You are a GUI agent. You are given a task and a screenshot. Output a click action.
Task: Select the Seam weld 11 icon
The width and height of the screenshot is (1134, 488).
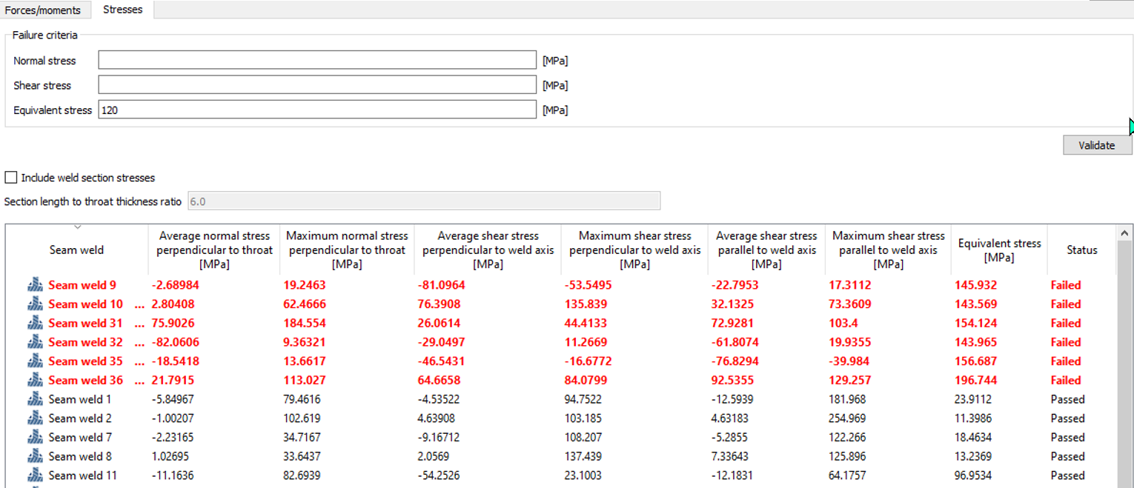pos(35,475)
